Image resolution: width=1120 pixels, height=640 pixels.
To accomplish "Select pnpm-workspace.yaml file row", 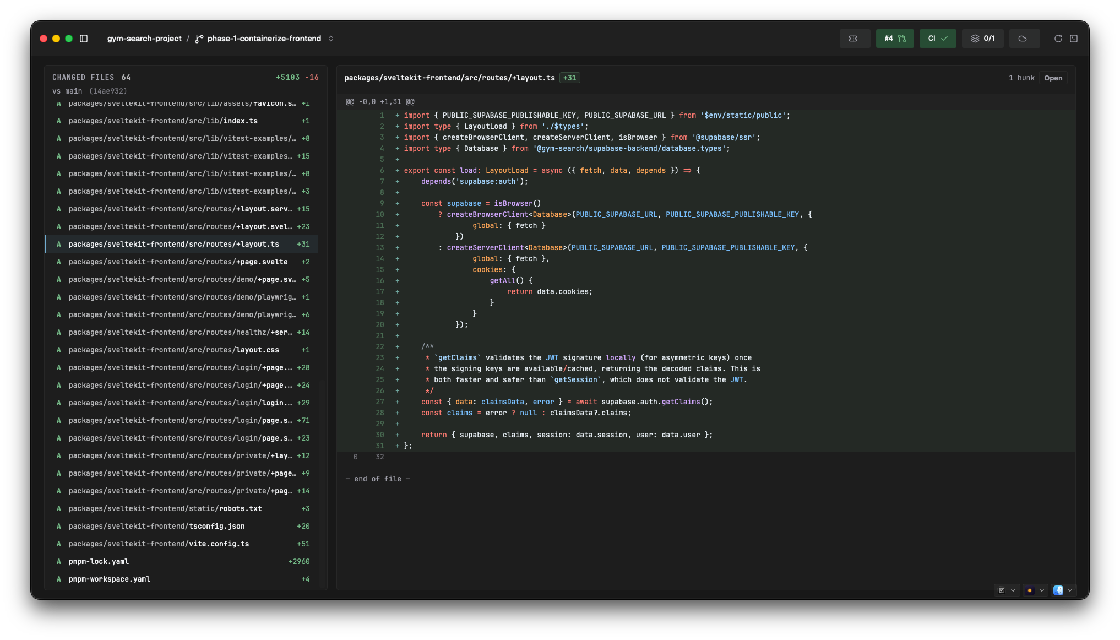I will click(182, 579).
